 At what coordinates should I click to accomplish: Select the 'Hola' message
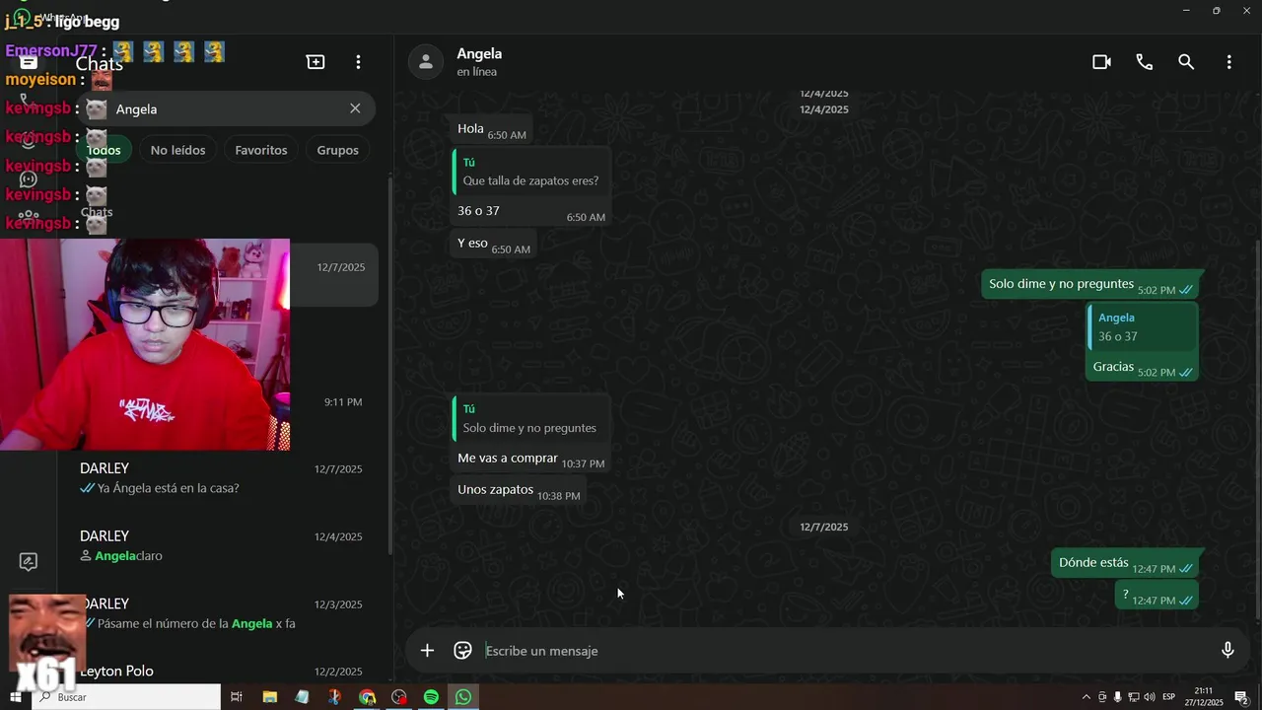click(492, 129)
